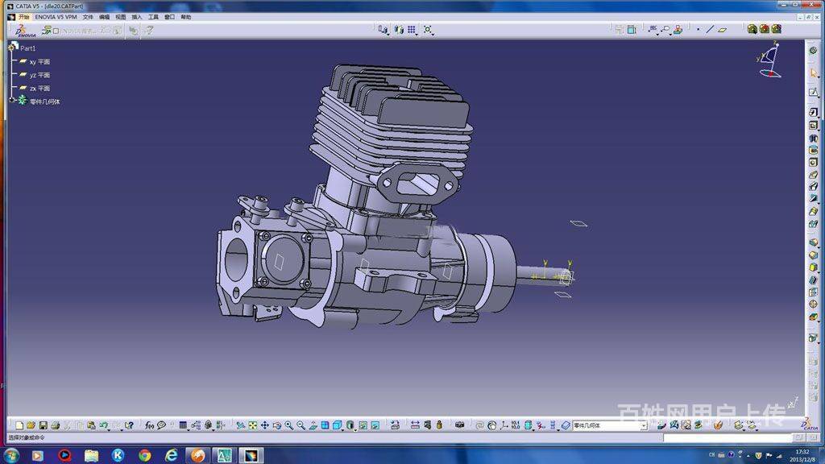Click the Line tool in the top toolbar
The height and width of the screenshot is (464, 825).
710,30
